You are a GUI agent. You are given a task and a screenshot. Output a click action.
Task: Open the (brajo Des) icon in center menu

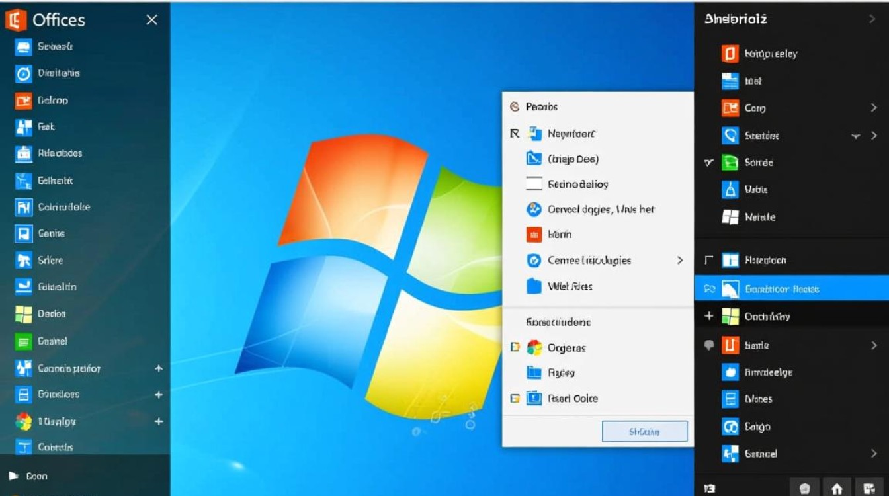(x=534, y=159)
